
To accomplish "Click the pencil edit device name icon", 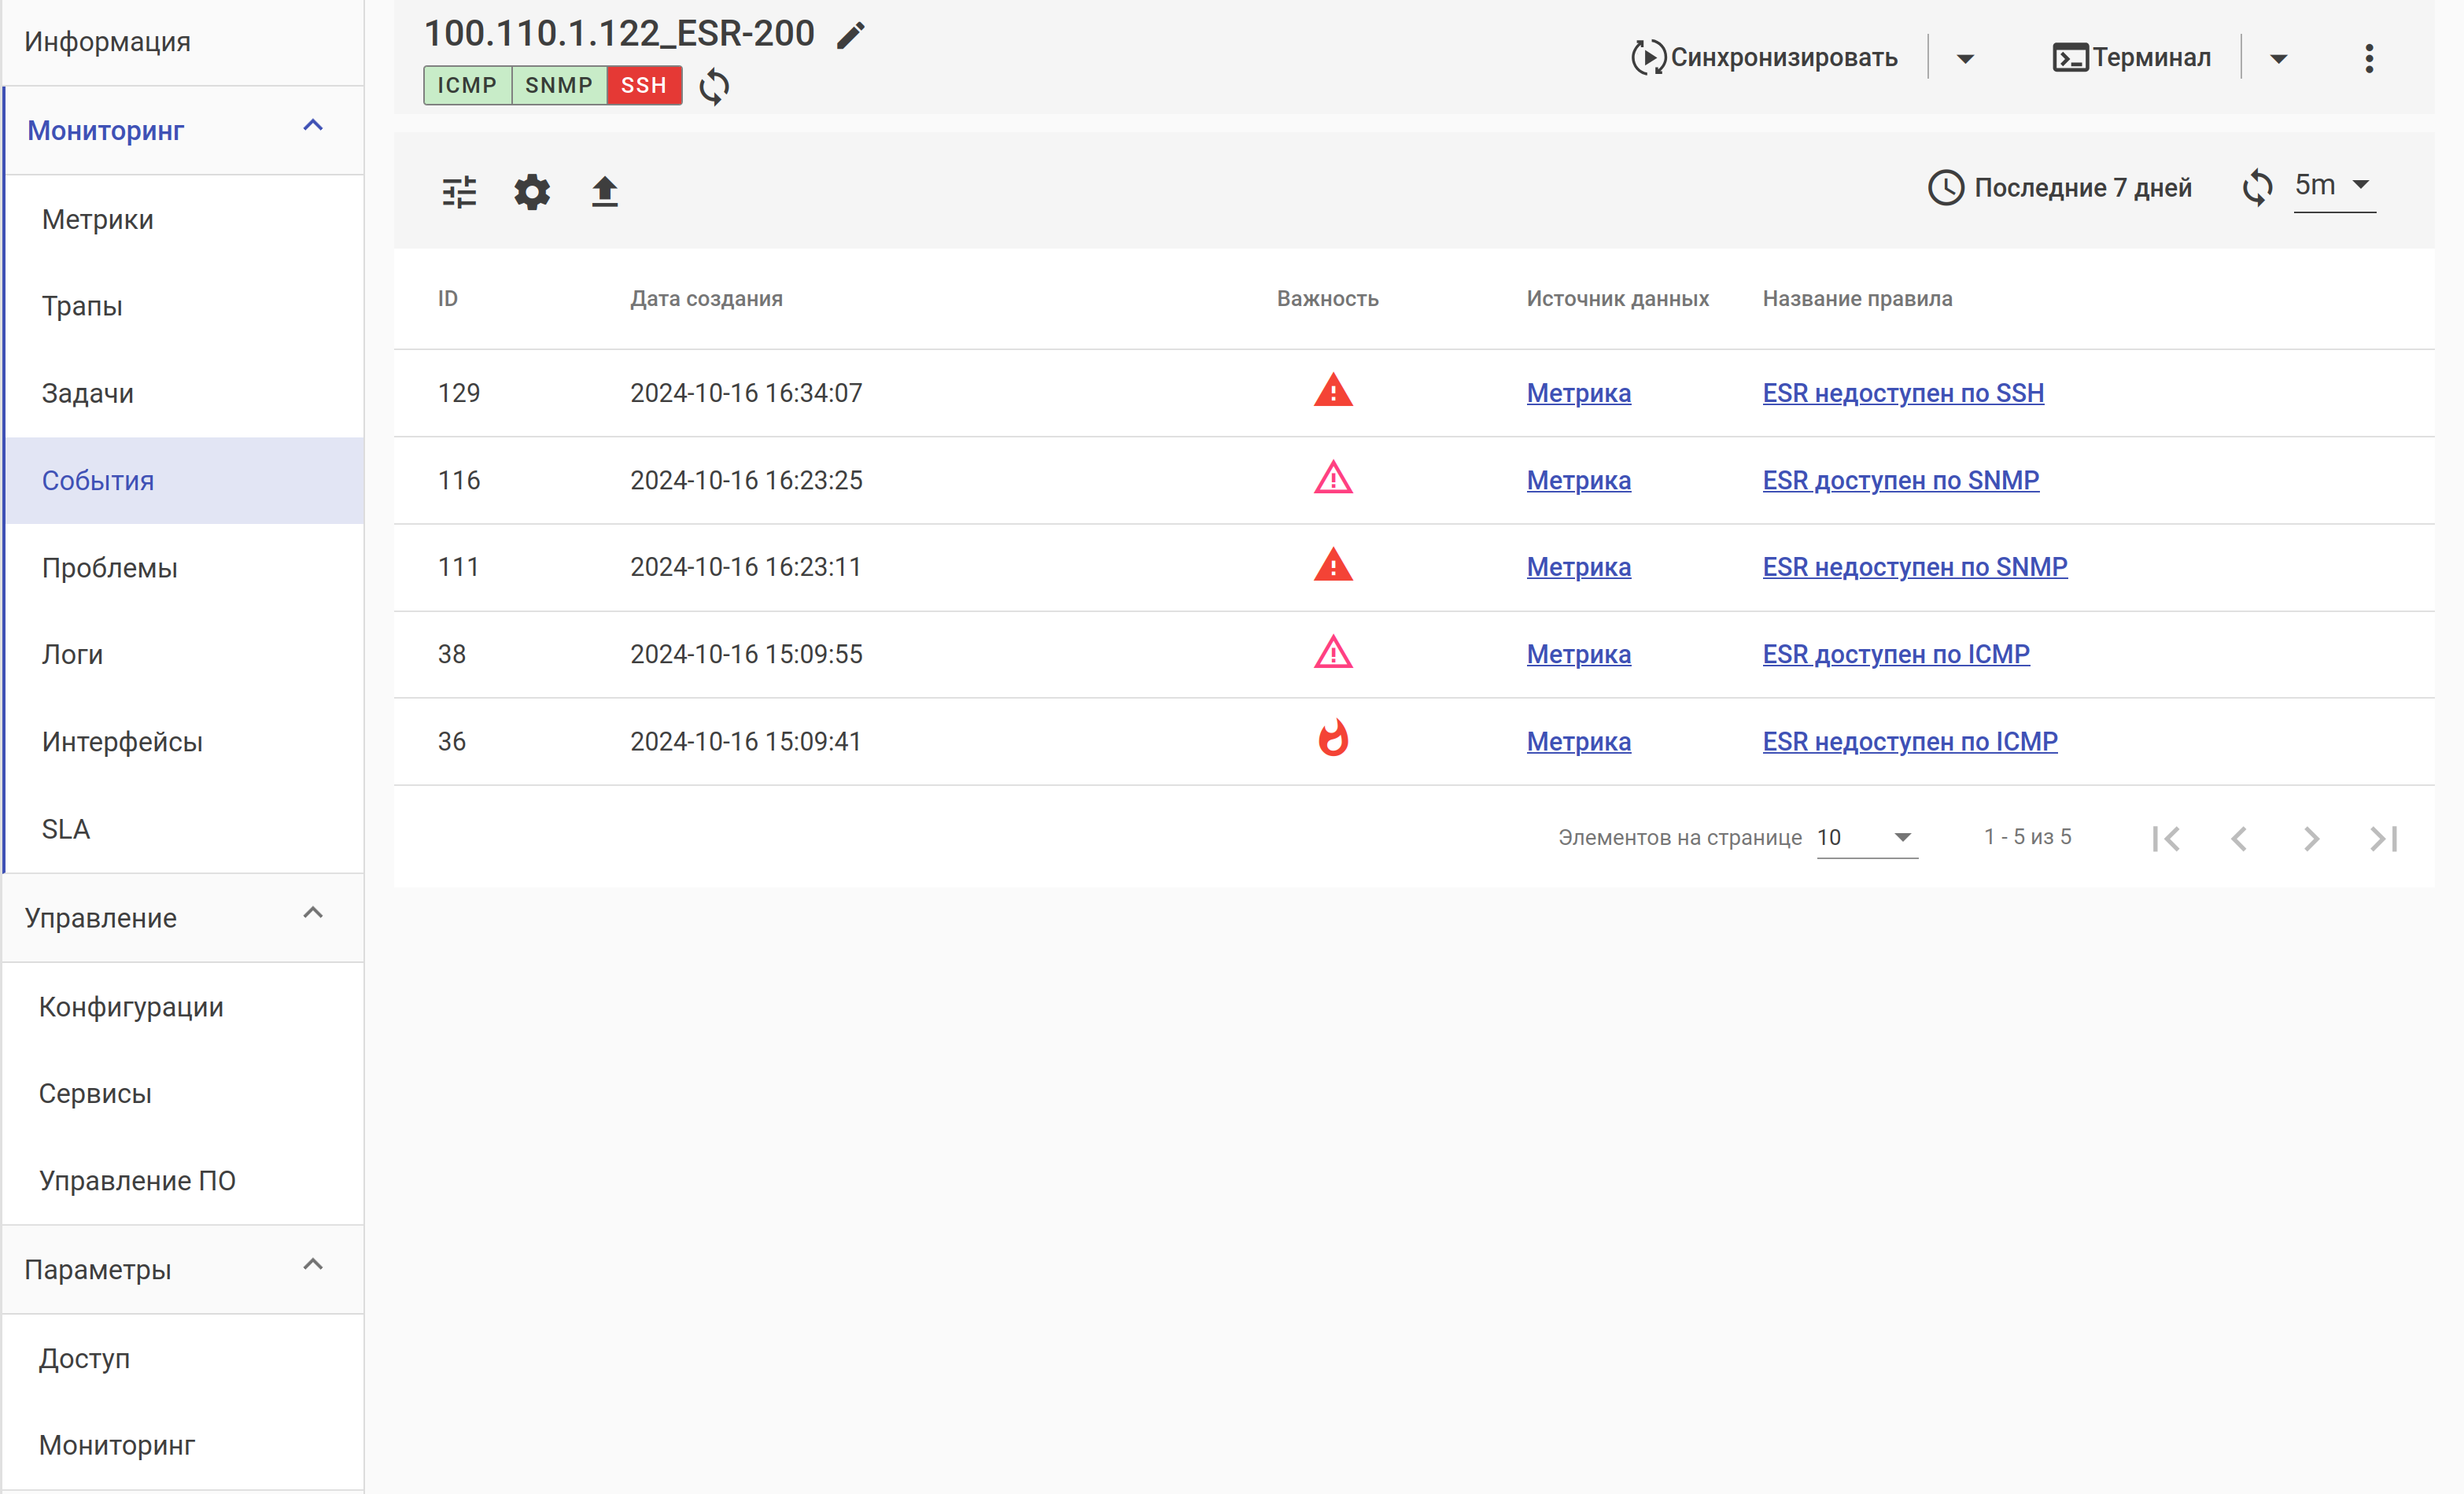I will click(850, 36).
